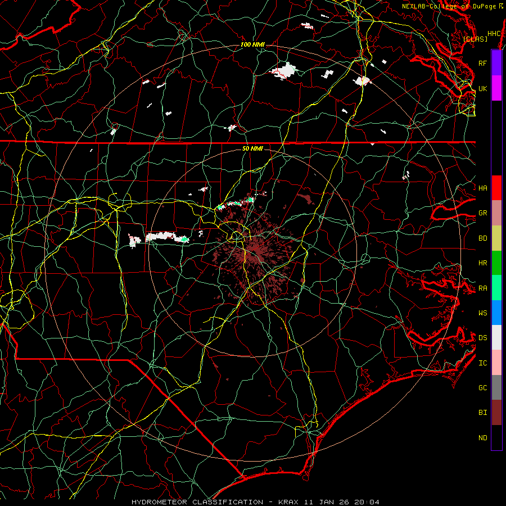Click the NEXLAB-College of DuPage credit text

click(449, 6)
